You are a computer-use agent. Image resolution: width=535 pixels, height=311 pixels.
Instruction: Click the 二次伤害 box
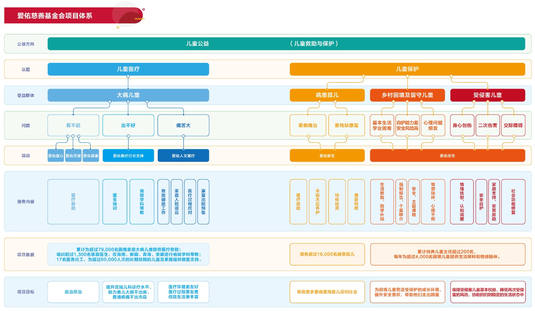[x=488, y=125]
